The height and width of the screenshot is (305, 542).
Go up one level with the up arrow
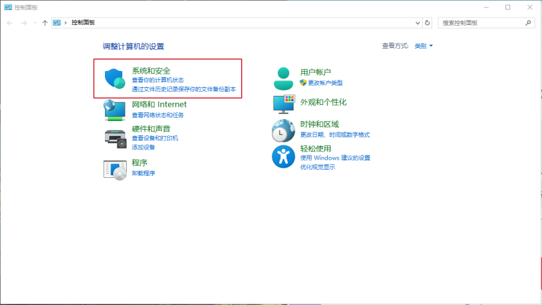[45, 23]
